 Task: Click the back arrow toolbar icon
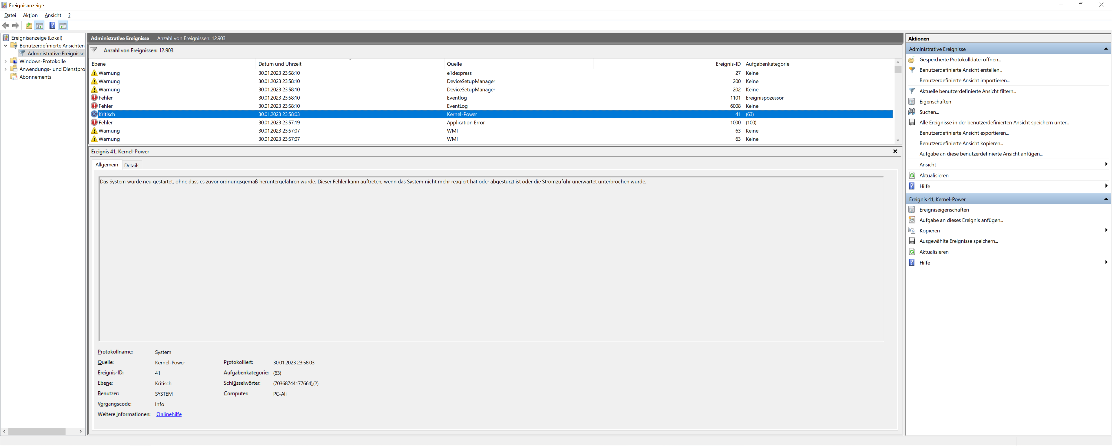coord(6,25)
